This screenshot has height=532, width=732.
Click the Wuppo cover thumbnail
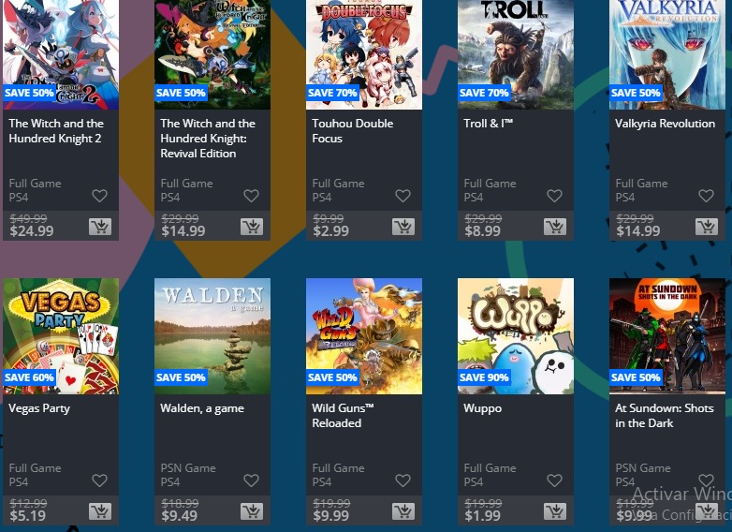516,336
